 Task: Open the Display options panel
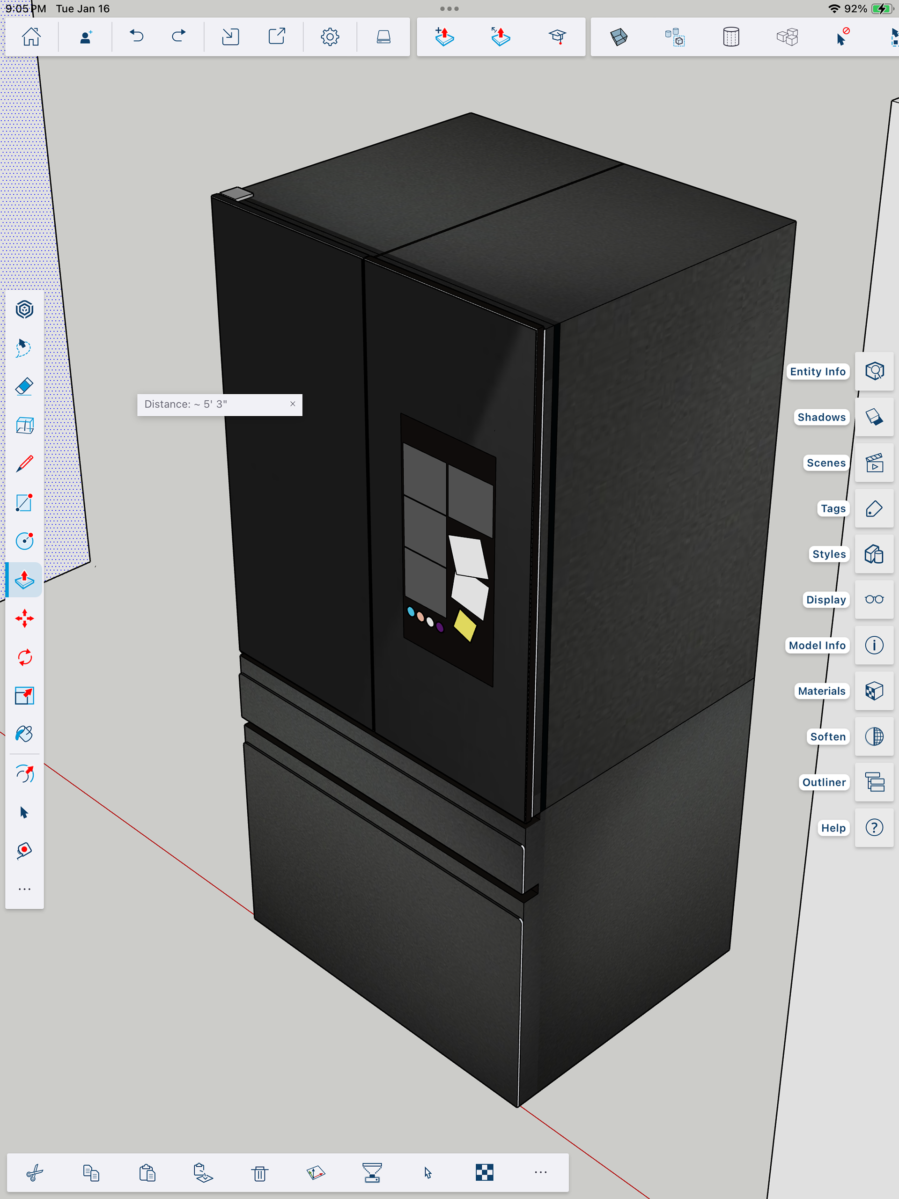(874, 599)
